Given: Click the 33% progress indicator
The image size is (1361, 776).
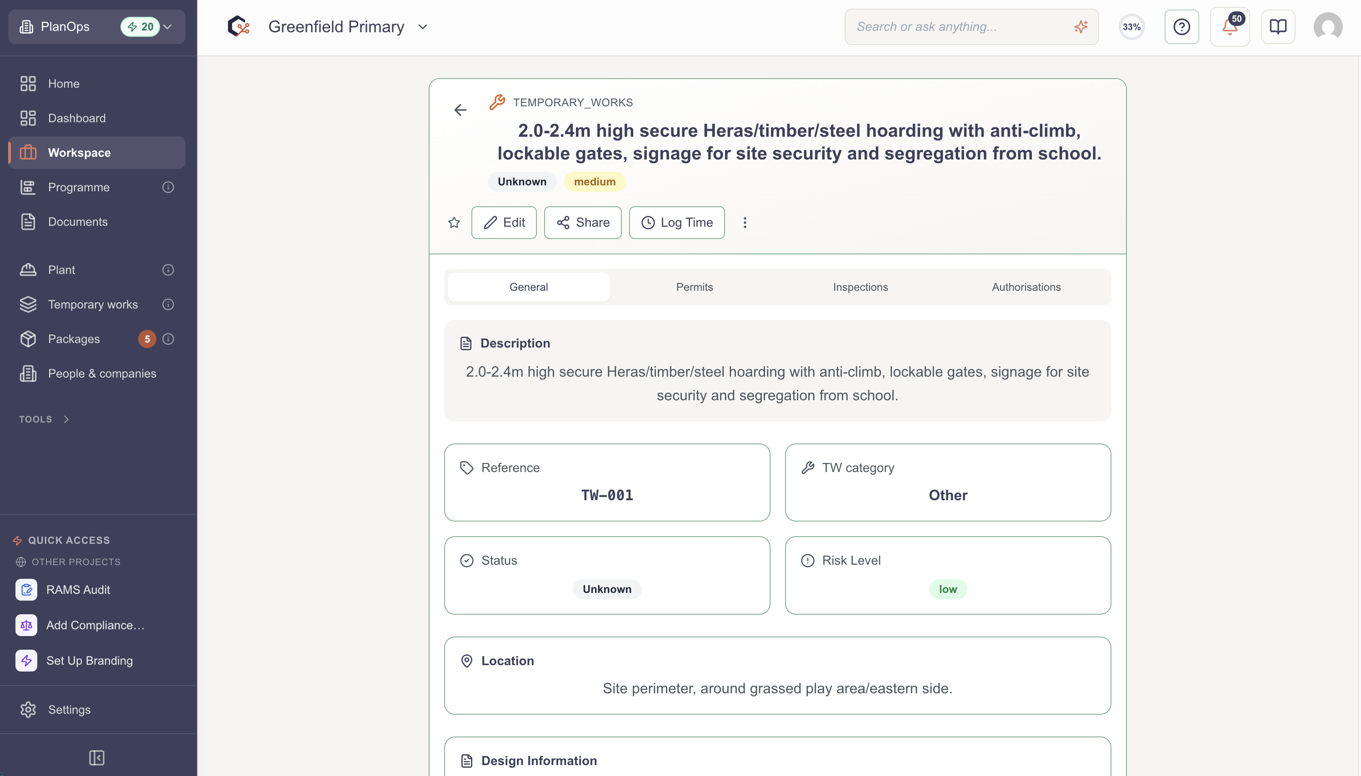Looking at the screenshot, I should [x=1131, y=27].
